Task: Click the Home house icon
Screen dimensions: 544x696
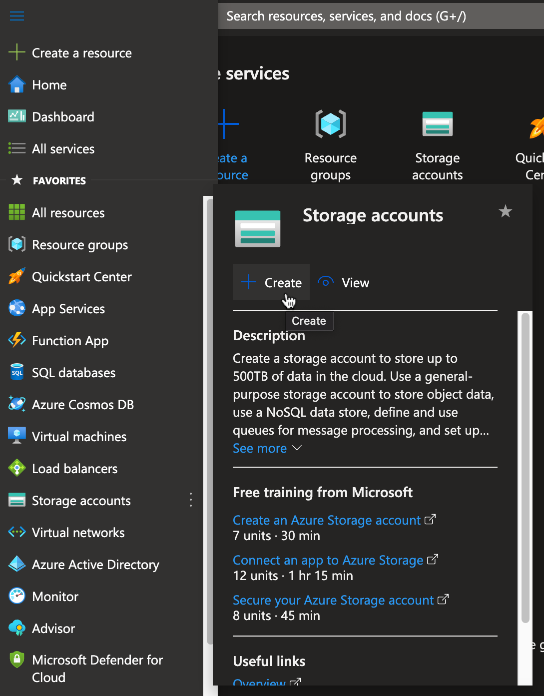Action: (17, 84)
